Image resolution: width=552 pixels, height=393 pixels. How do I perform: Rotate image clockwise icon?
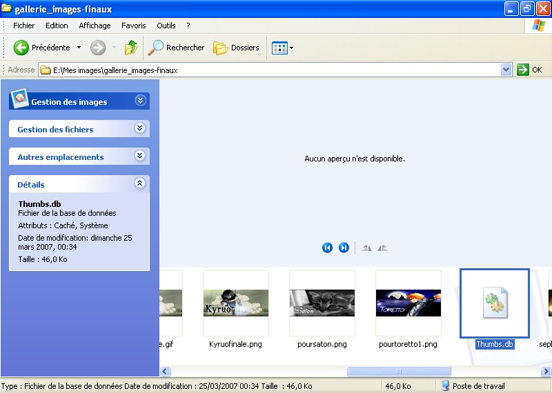pyautogui.click(x=366, y=248)
